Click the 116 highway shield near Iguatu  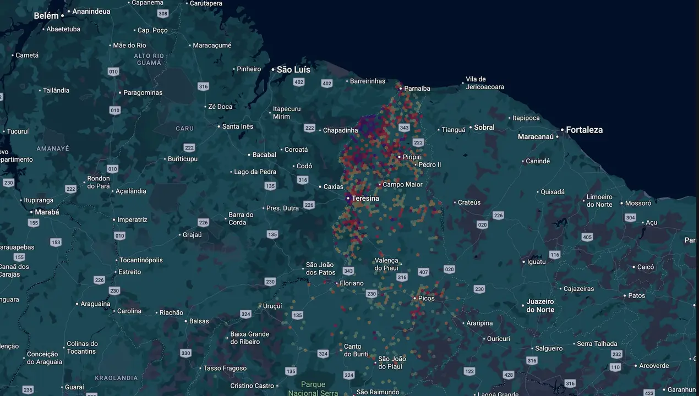[554, 255]
